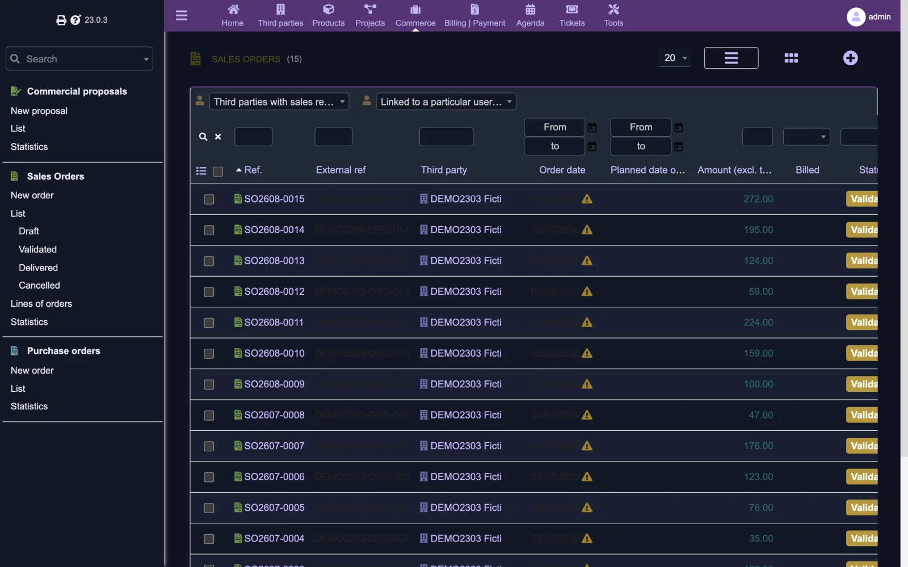Click the Ref. filter input field
Screen dimensions: 908x567
(254, 137)
